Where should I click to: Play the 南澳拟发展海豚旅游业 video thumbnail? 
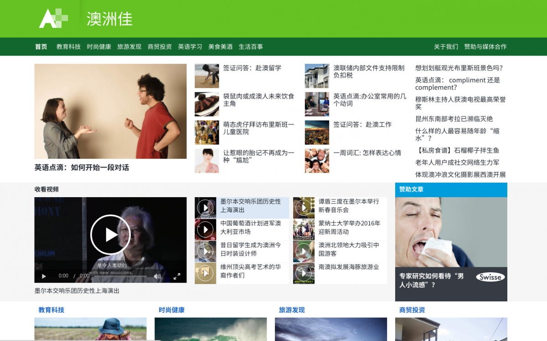point(304,273)
